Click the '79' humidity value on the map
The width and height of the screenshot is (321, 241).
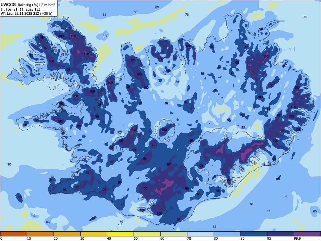click(305, 17)
